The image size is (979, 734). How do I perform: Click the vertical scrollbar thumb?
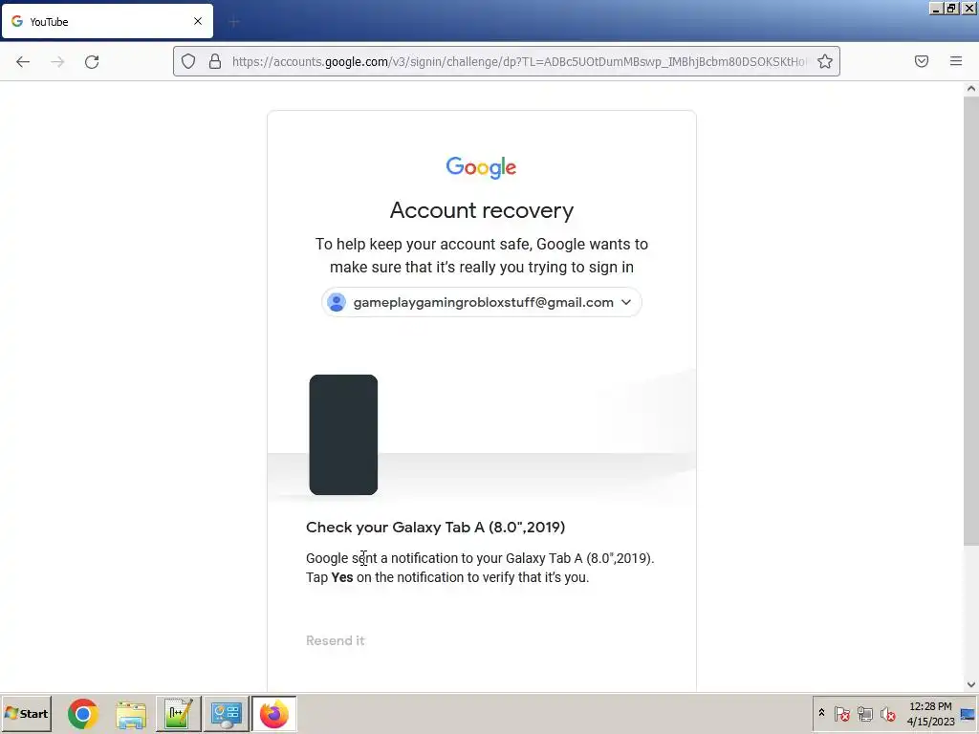[971, 321]
